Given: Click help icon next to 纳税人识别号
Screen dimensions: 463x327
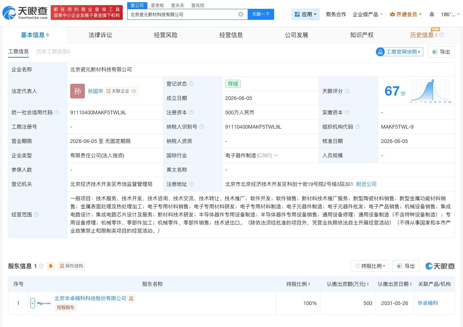Looking at the screenshot, I should 202,127.
